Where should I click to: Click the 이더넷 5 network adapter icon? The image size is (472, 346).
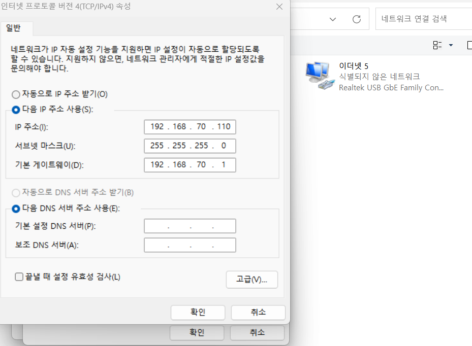[320, 76]
